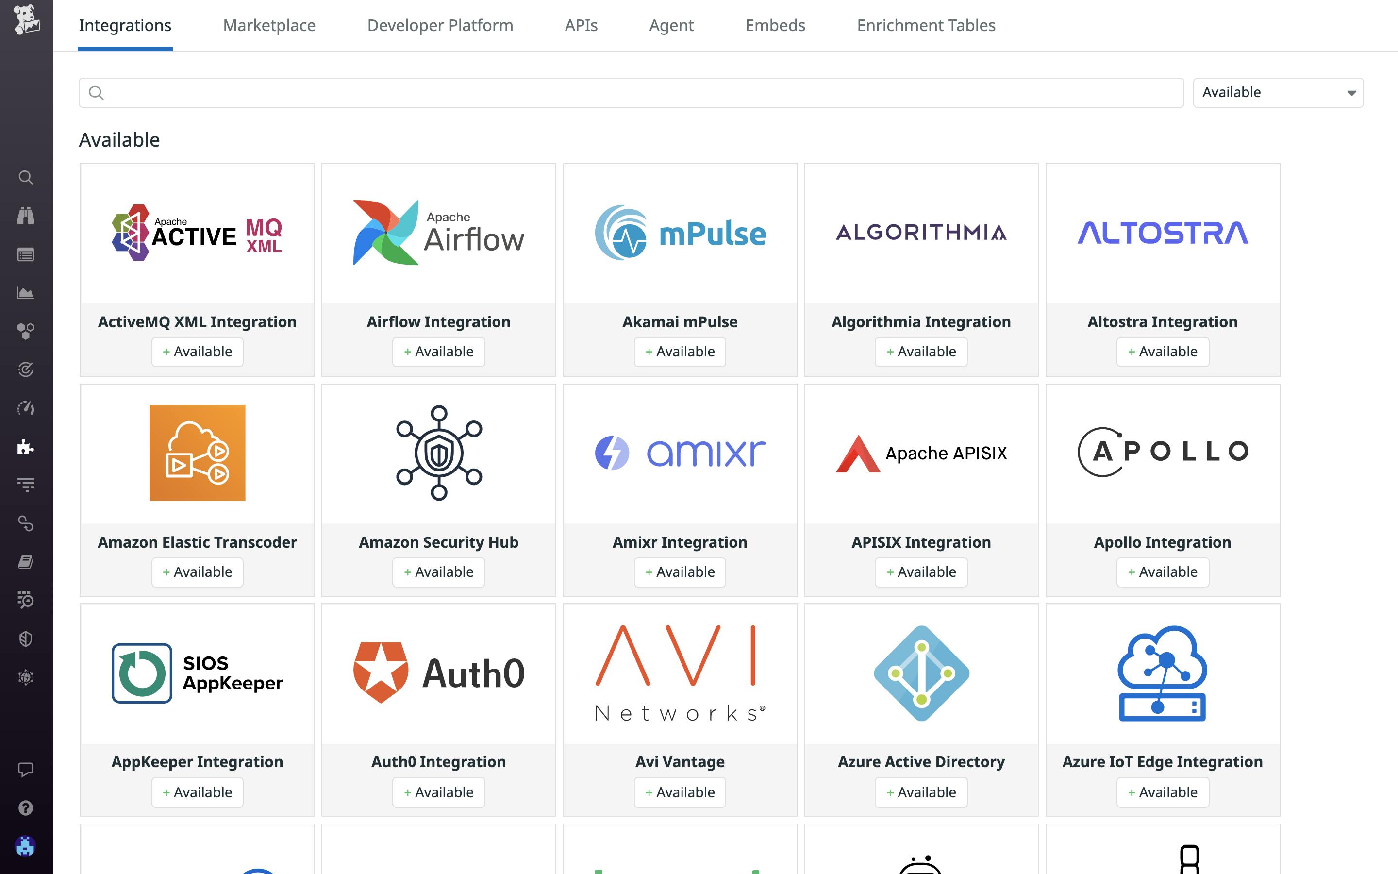The height and width of the screenshot is (874, 1398).
Task: Click Available button on Azure Active Directory
Action: tap(921, 792)
